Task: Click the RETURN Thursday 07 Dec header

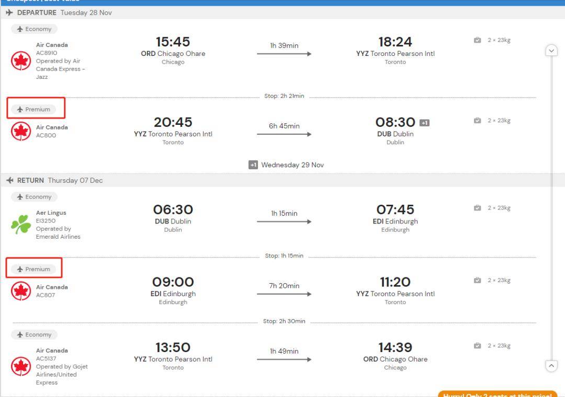Action: 54,180
